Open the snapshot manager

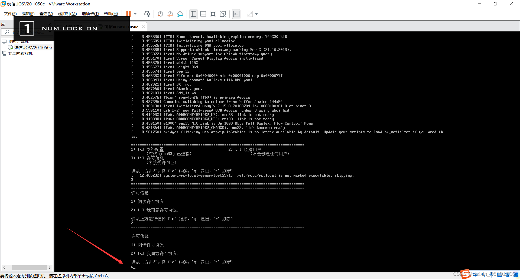coord(180,14)
